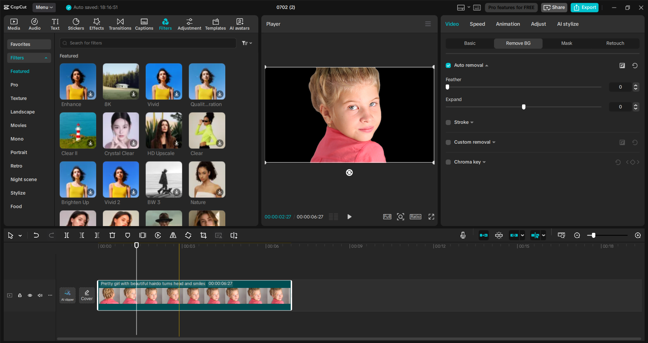The image size is (648, 343).
Task: Enable Chroma key
Action: [448, 162]
